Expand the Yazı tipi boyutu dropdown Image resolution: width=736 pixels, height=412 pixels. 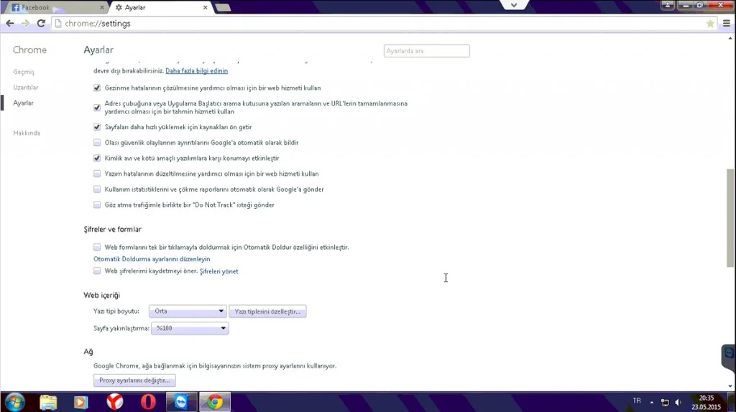[x=188, y=312]
